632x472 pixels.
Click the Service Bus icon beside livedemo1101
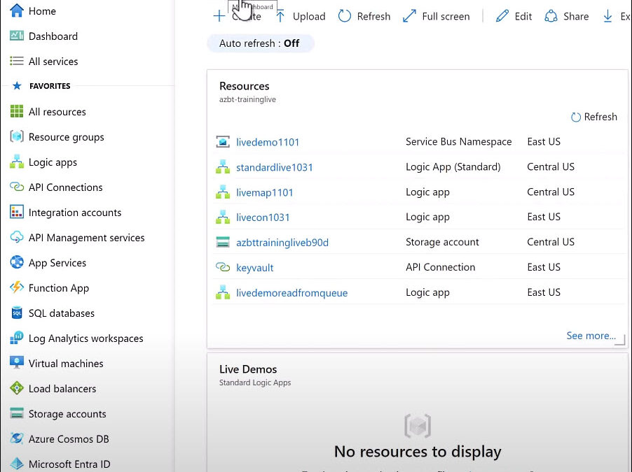coord(223,142)
